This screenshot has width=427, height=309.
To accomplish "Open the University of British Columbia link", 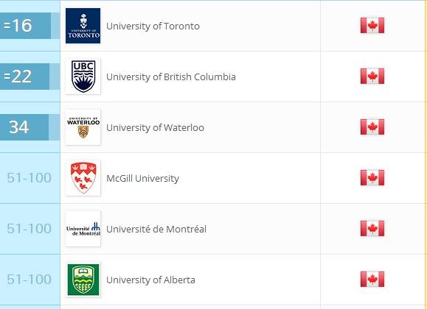I will tap(171, 77).
